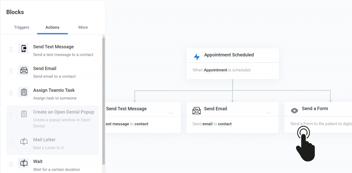Click the contact link in Send Email node
Screen dimensions: 352x173
pos(225,124)
